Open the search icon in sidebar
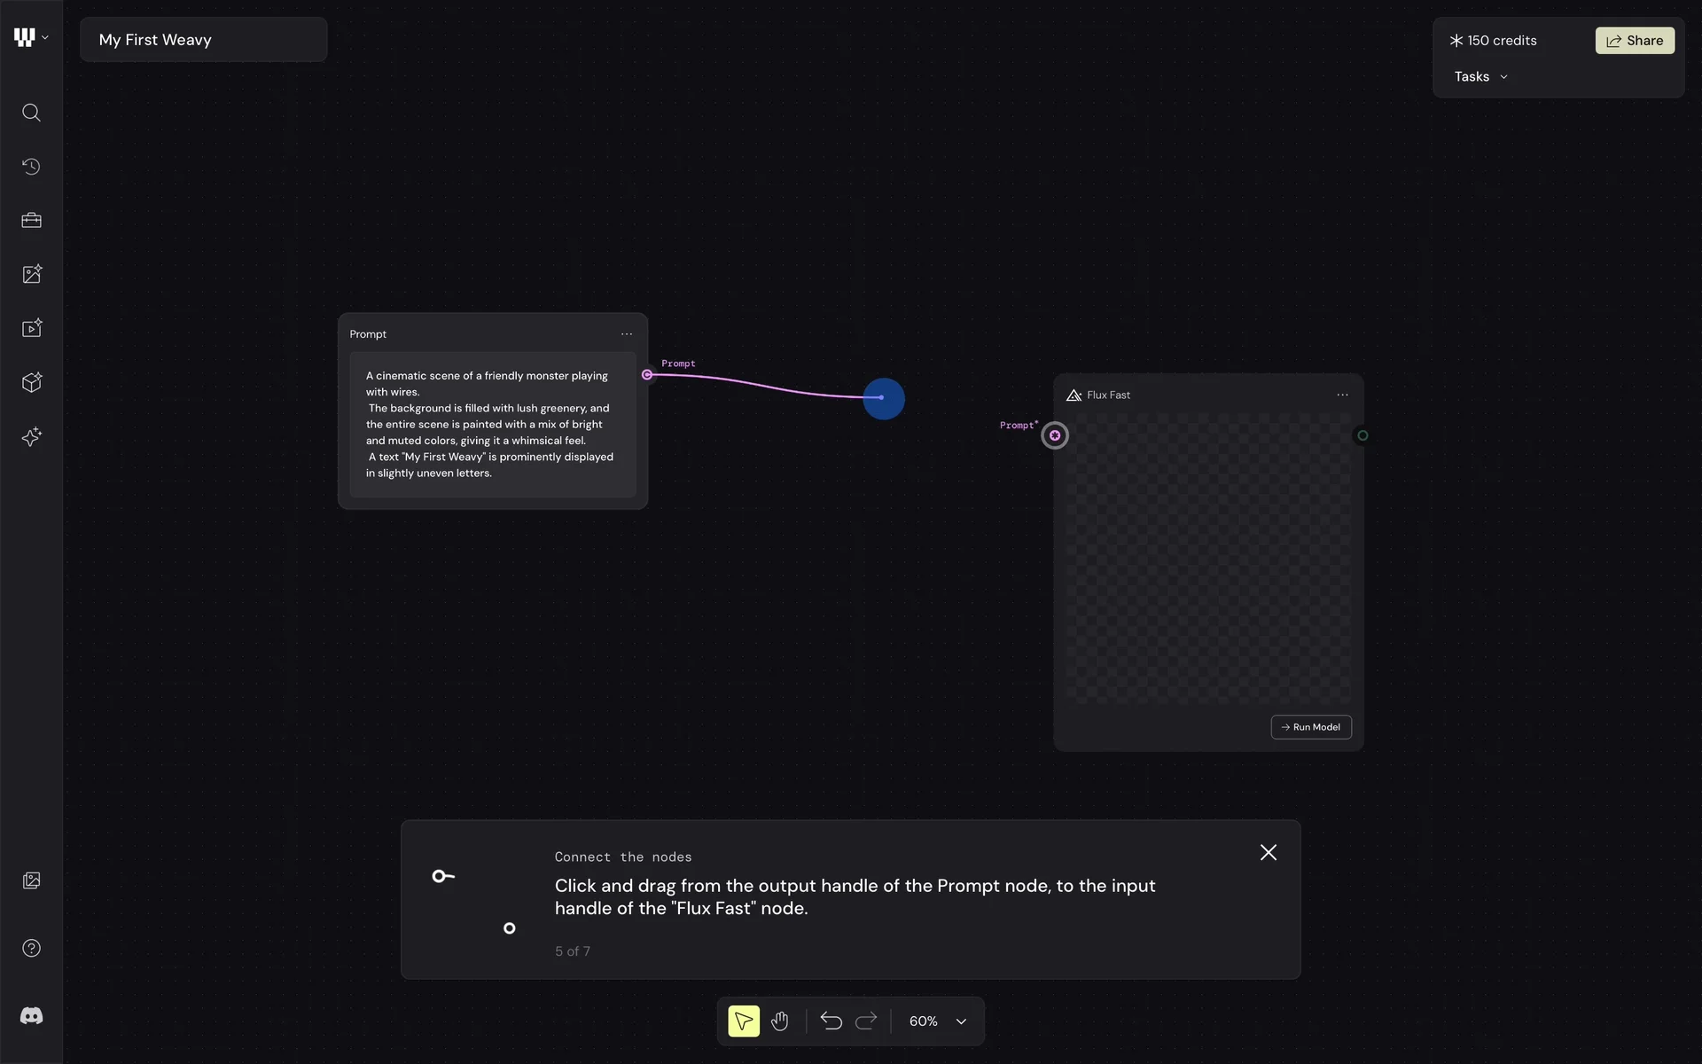 pos(31,113)
